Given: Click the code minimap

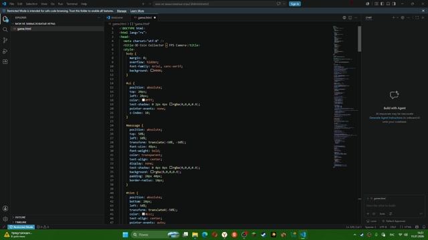Looking at the screenshot, I should [344, 97].
